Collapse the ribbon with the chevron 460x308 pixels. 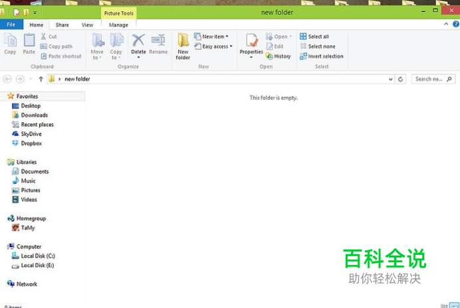pos(446,24)
